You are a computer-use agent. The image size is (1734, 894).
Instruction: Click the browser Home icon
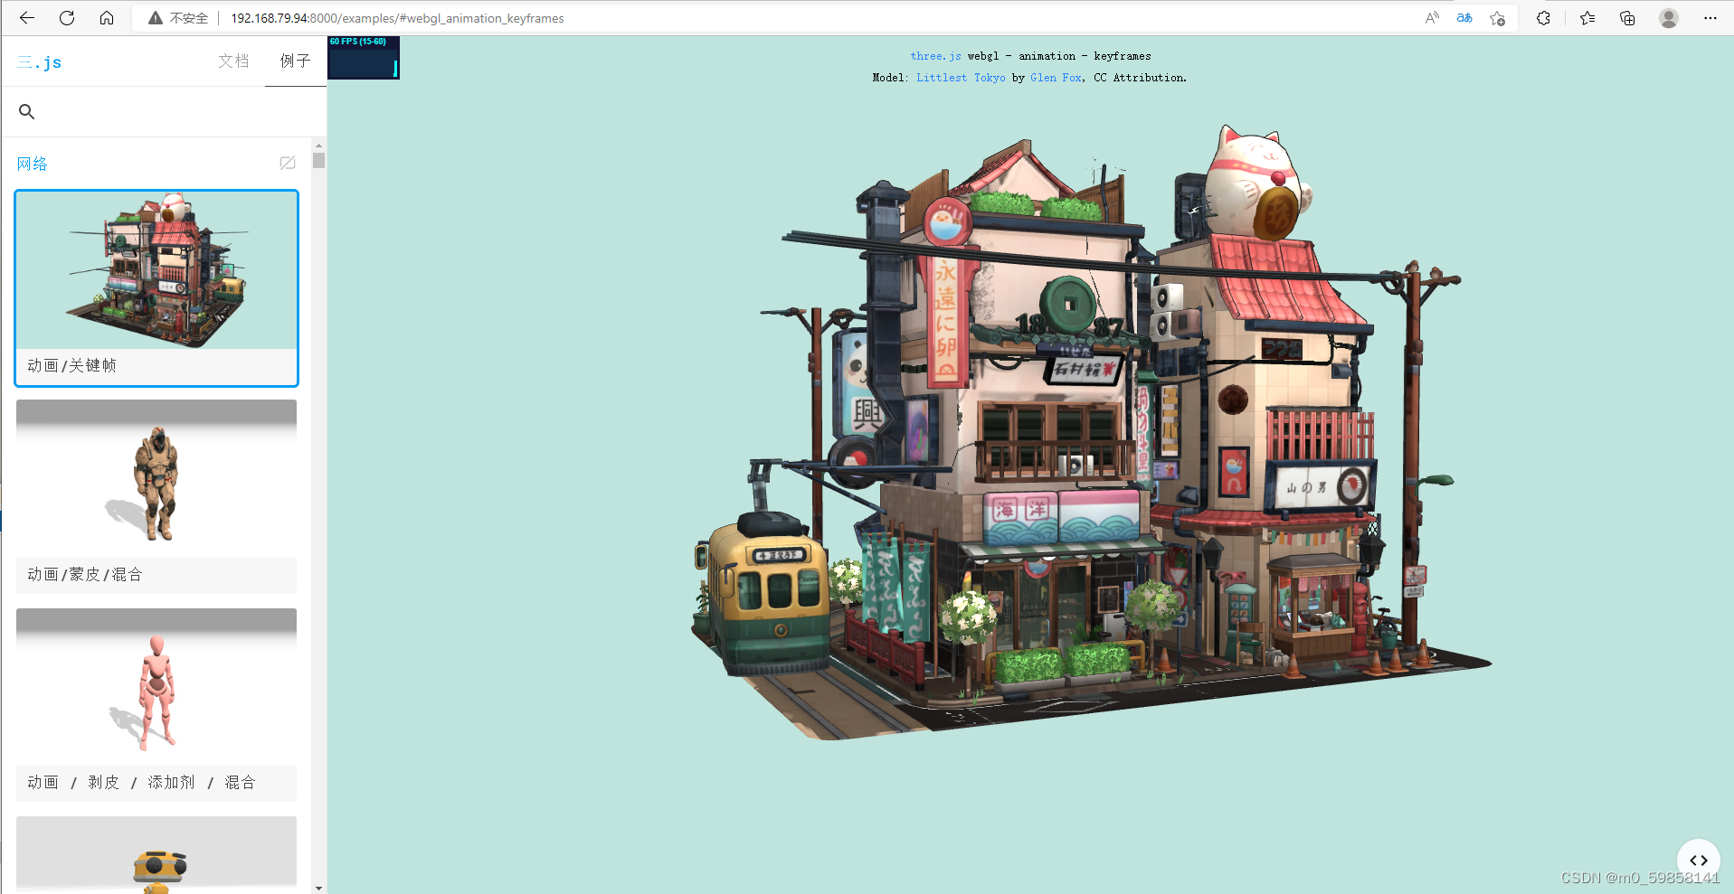[106, 17]
